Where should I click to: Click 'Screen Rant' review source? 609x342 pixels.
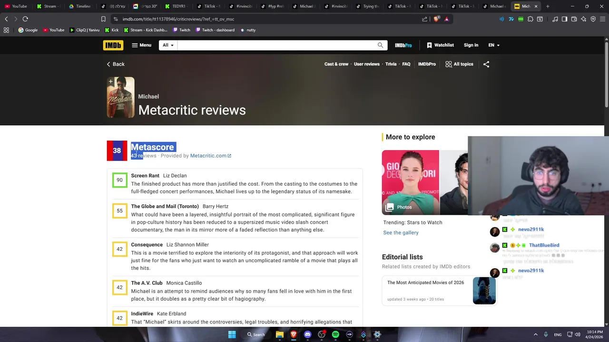click(145, 176)
